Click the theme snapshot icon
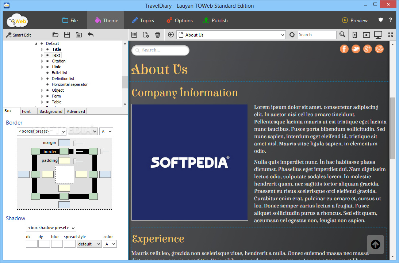 pos(79,35)
